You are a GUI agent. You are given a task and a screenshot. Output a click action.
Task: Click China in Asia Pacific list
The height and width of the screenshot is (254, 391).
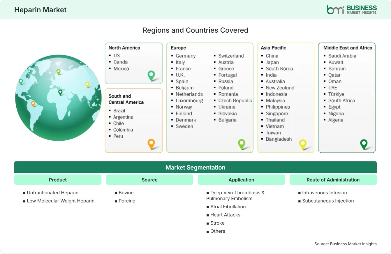272,56
